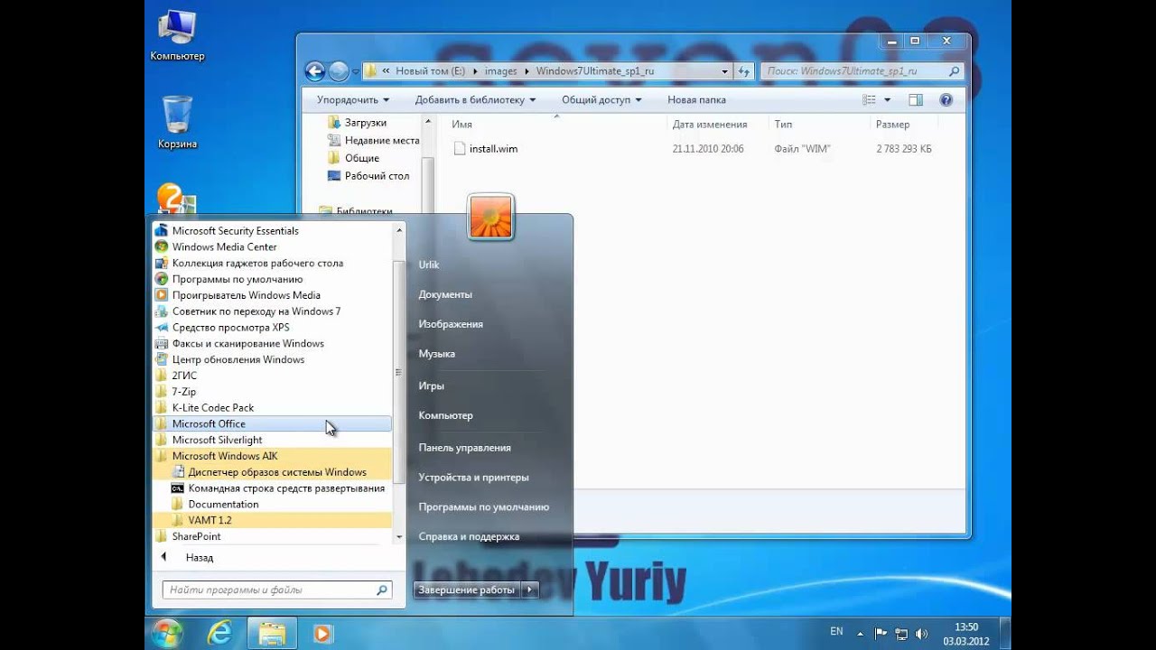Open the shutdown options arrow
Image resolution: width=1156 pixels, height=650 pixels.
(530, 590)
